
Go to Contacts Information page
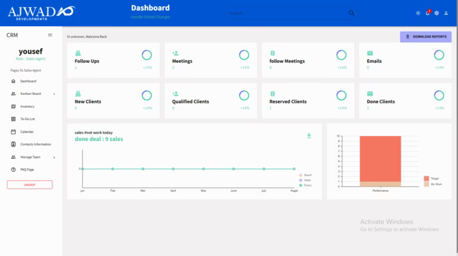pos(35,144)
